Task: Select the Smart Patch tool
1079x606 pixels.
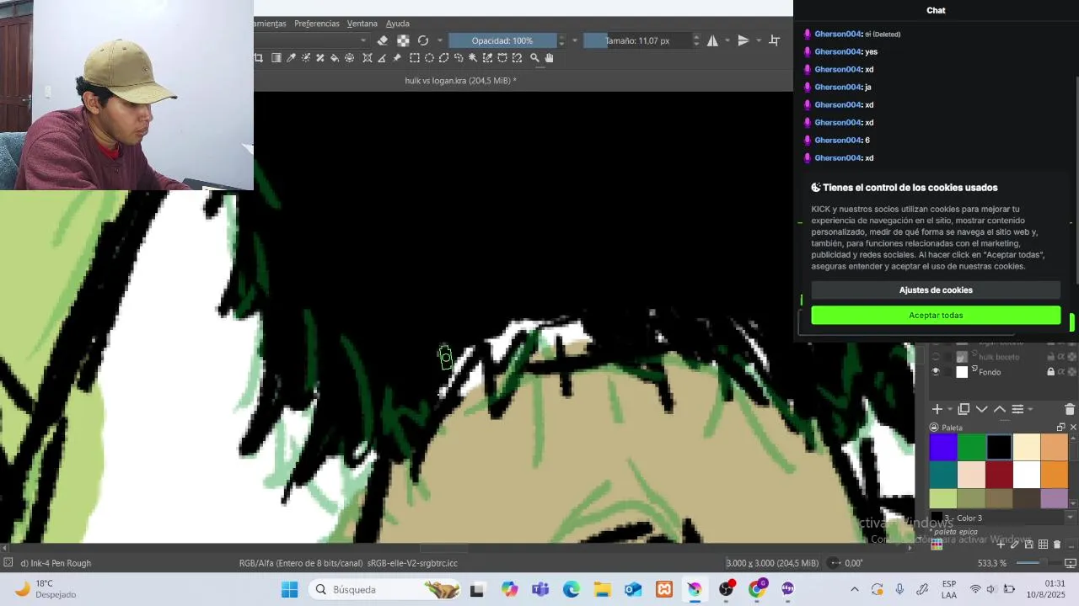Action: (320, 58)
